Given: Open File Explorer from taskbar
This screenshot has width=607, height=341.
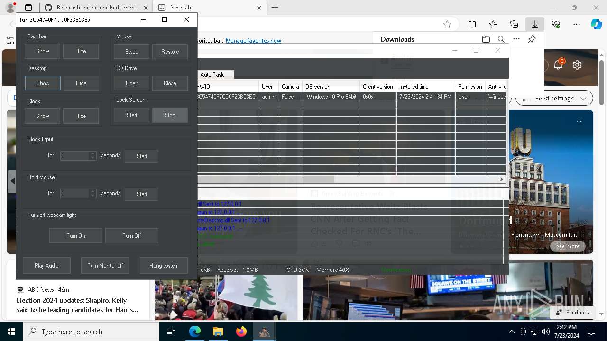Looking at the screenshot, I should point(218,332).
